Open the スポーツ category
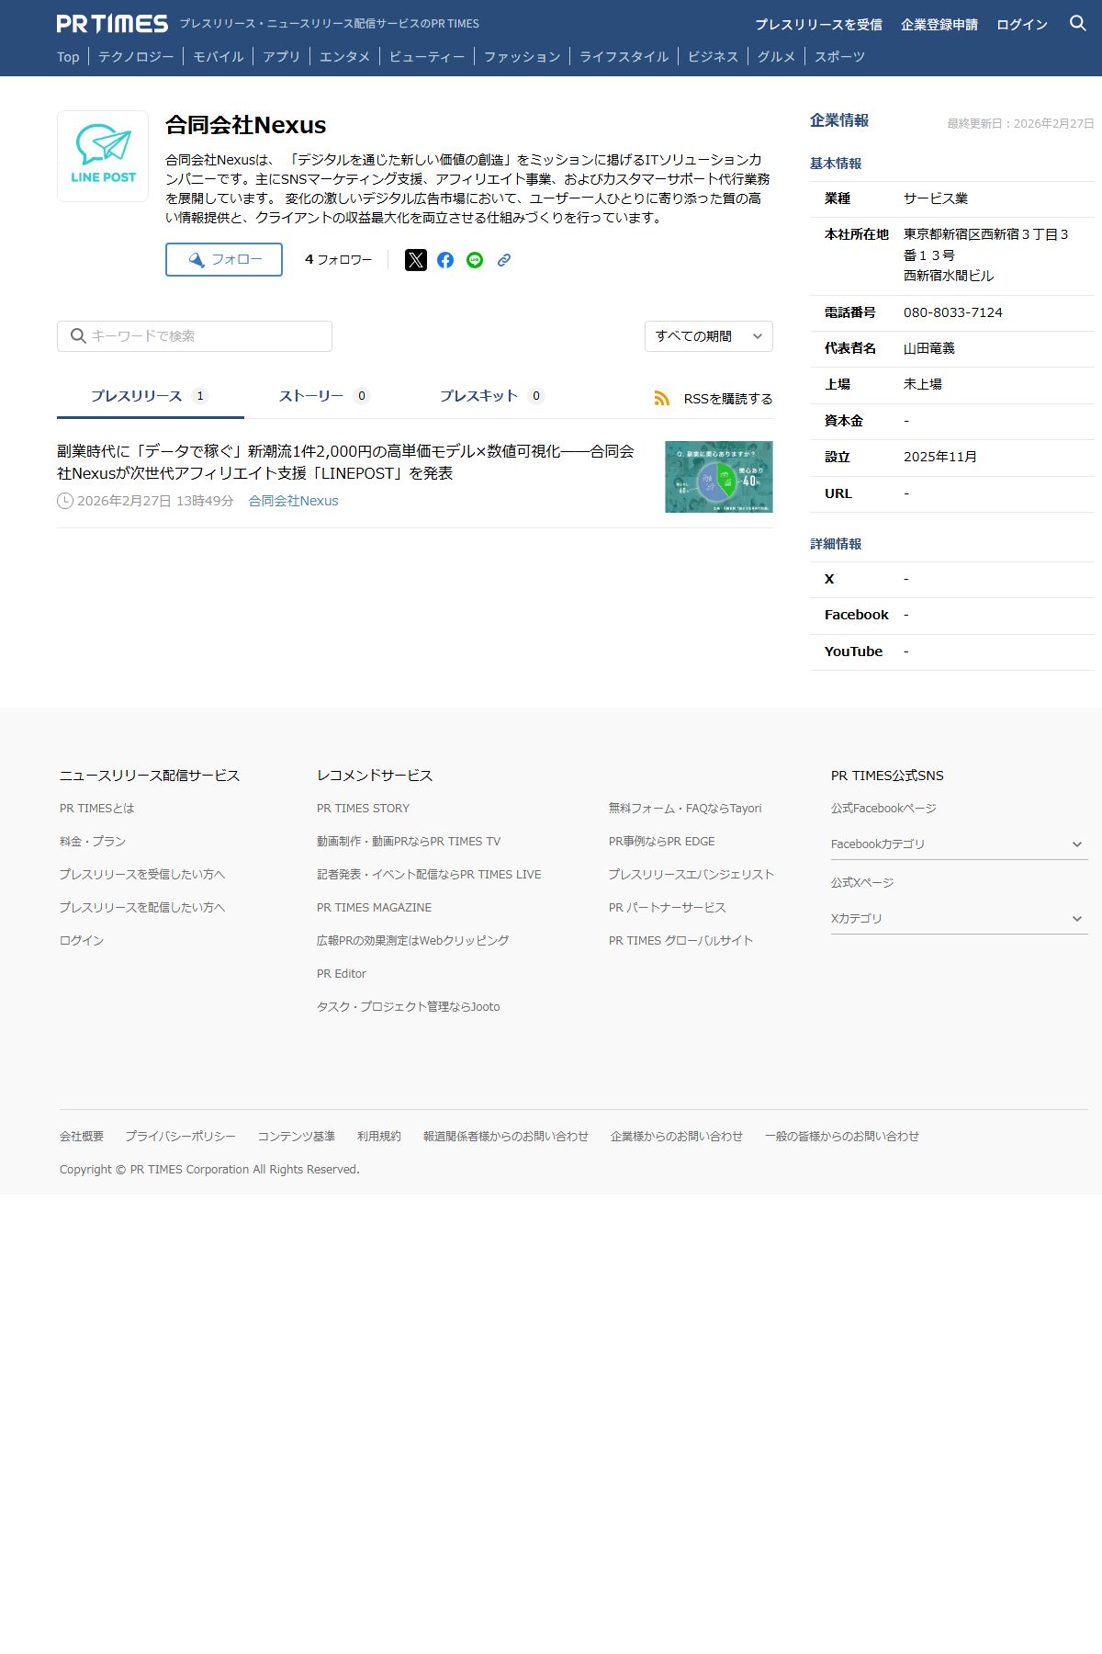This screenshot has height=1654, width=1102. click(x=840, y=57)
